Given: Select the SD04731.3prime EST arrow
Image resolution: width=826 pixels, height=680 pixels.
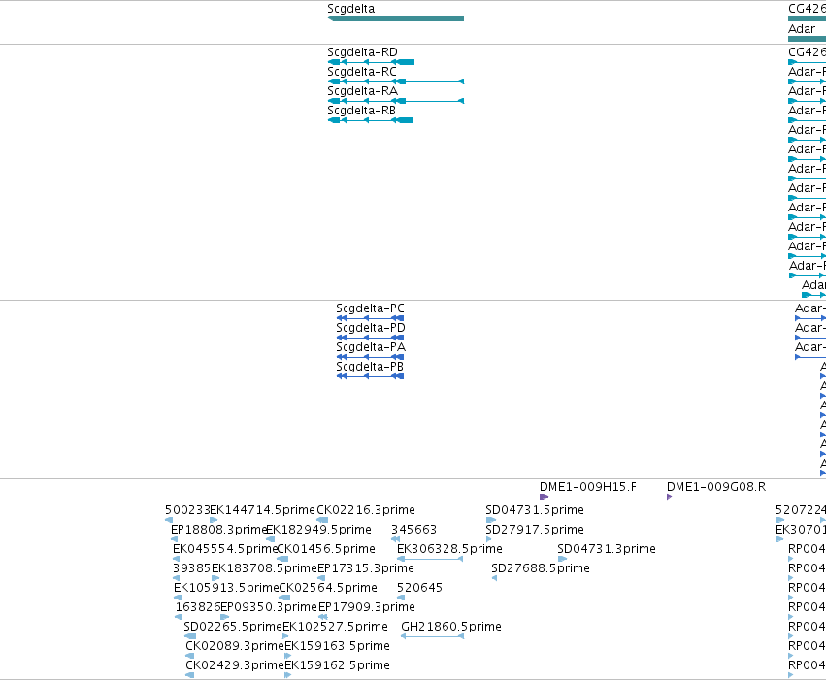Looking at the screenshot, I should pos(562,559).
